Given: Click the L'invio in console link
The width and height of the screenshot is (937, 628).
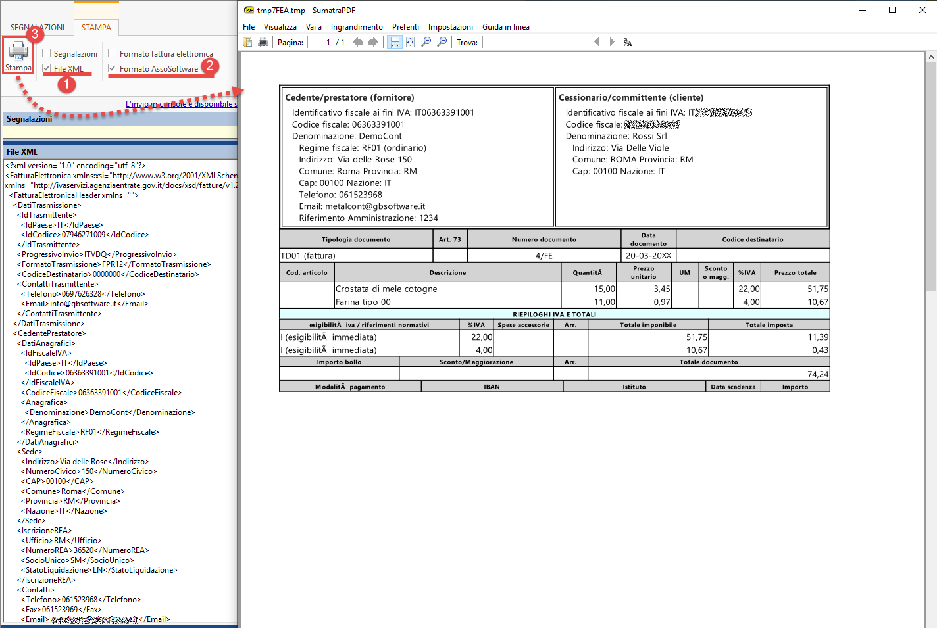Looking at the screenshot, I should pyautogui.click(x=181, y=104).
